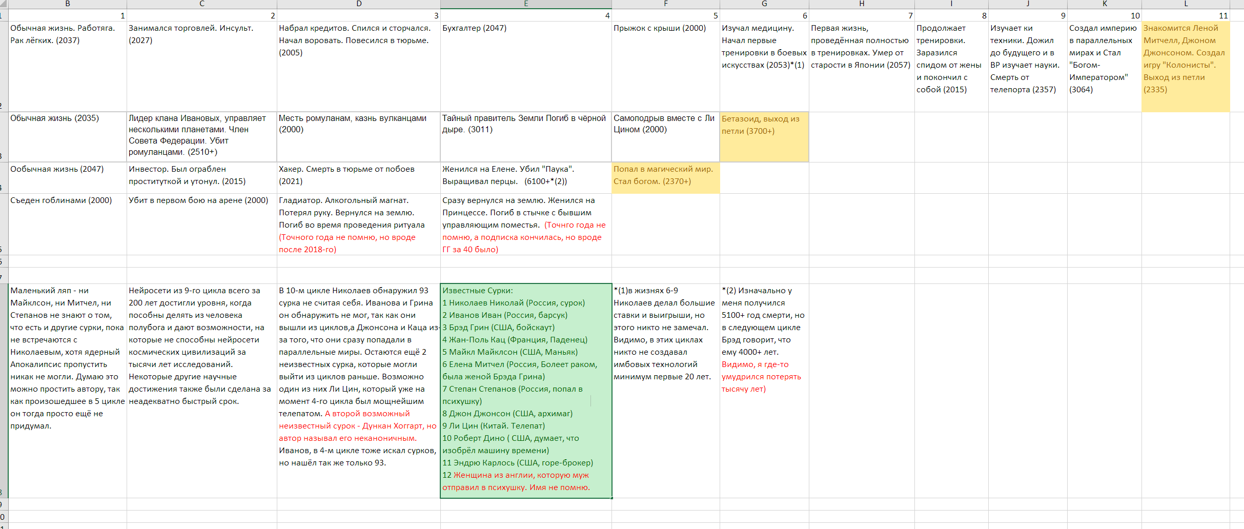The width and height of the screenshot is (1244, 529).
Task: Click number 1 cell above "Обычная жизнь. Работяга"
Action: tap(68, 15)
